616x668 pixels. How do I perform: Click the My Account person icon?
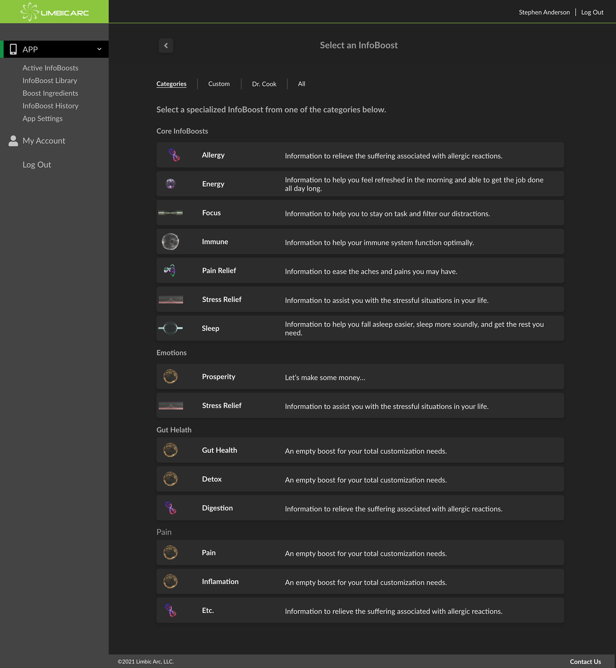(x=13, y=141)
